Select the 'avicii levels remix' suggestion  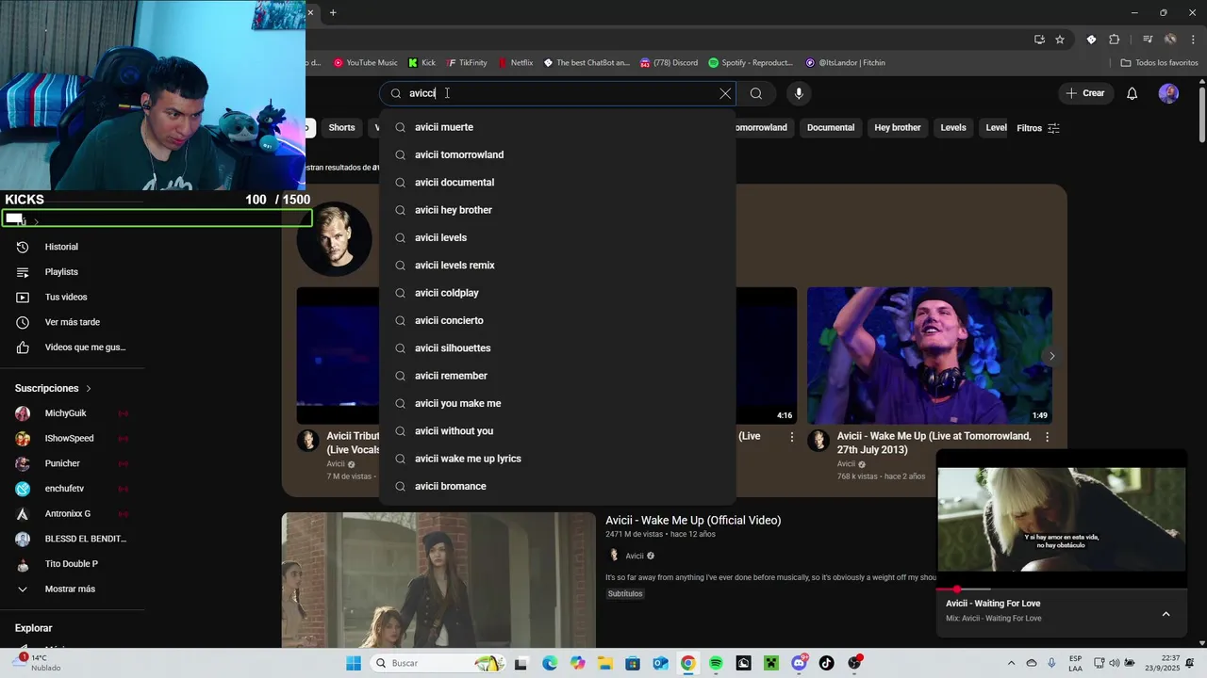coord(557,266)
